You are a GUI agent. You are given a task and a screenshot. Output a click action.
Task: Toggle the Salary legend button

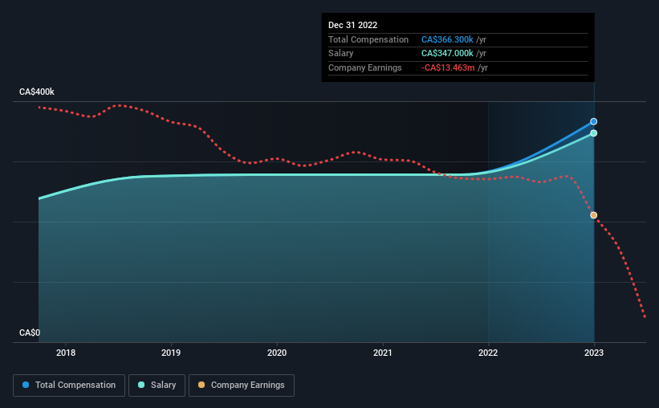click(157, 386)
